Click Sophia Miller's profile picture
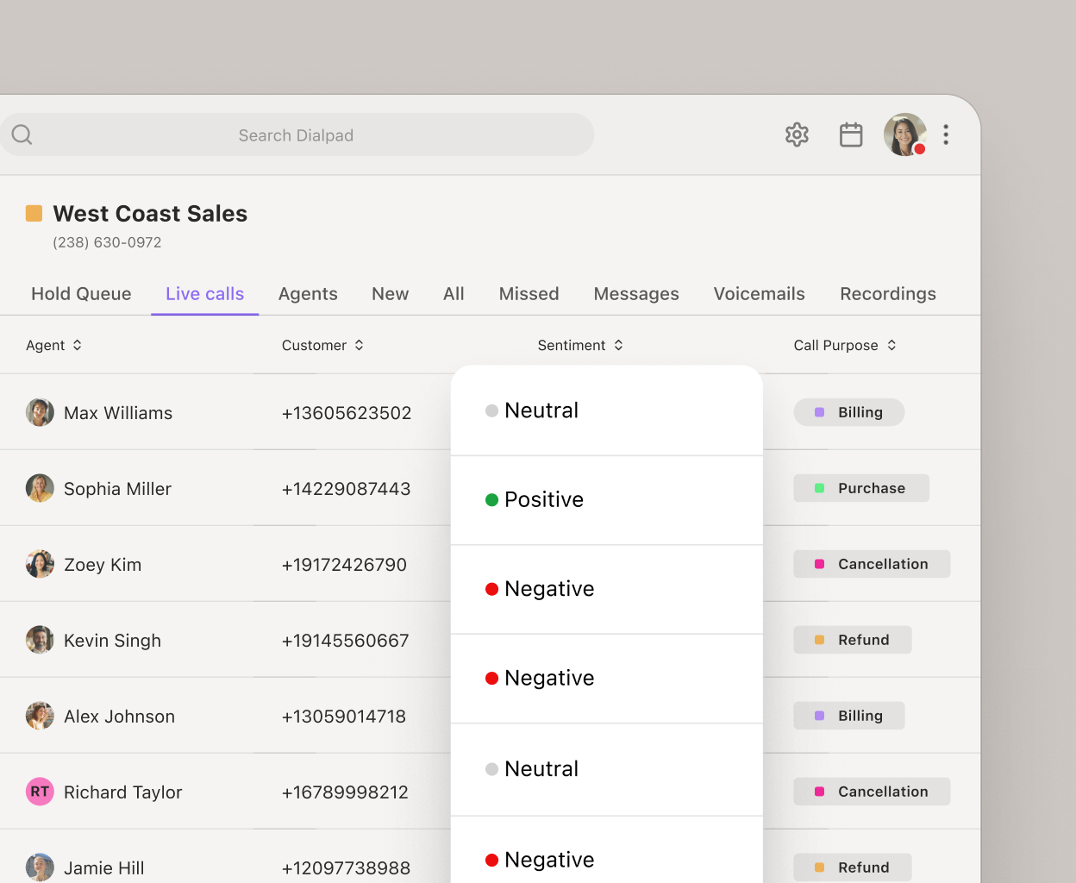 (x=40, y=488)
